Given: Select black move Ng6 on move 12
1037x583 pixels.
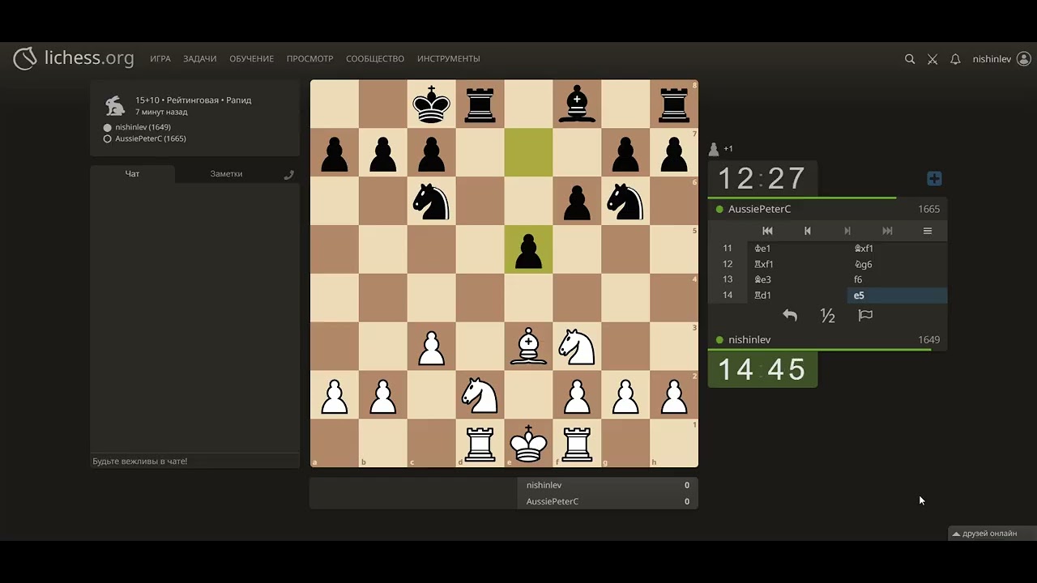Looking at the screenshot, I should coord(897,264).
